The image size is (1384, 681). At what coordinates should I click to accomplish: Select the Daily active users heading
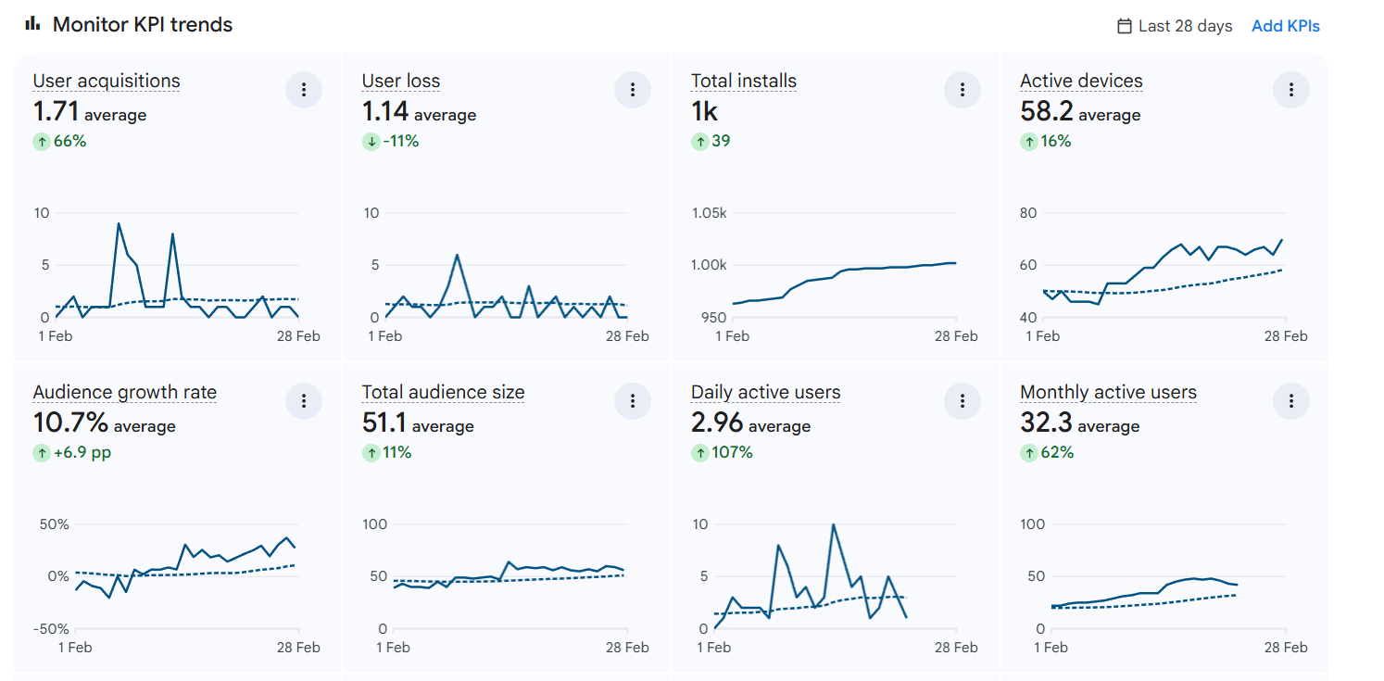[x=765, y=392]
